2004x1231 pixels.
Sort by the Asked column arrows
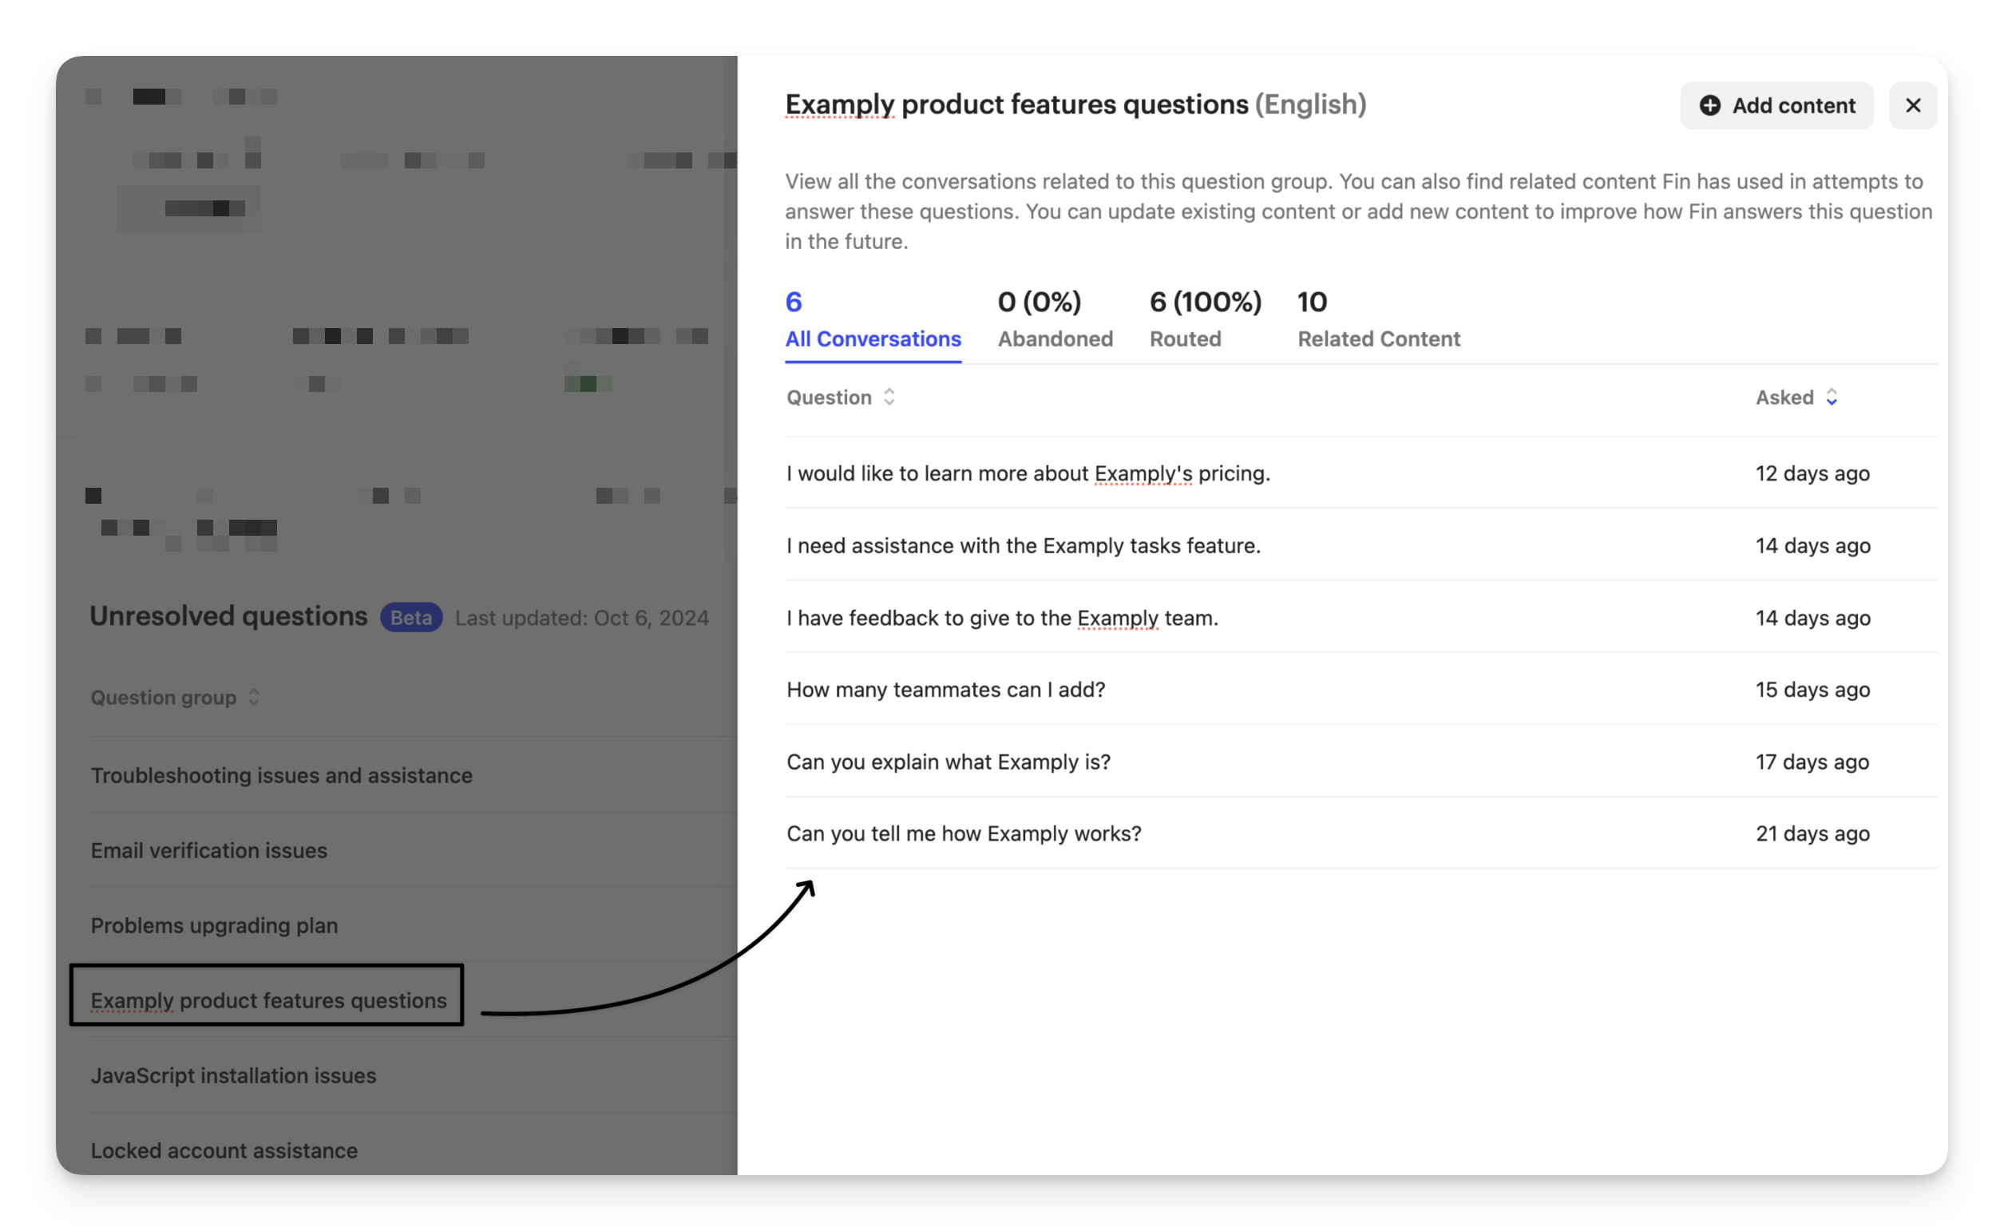[1832, 398]
